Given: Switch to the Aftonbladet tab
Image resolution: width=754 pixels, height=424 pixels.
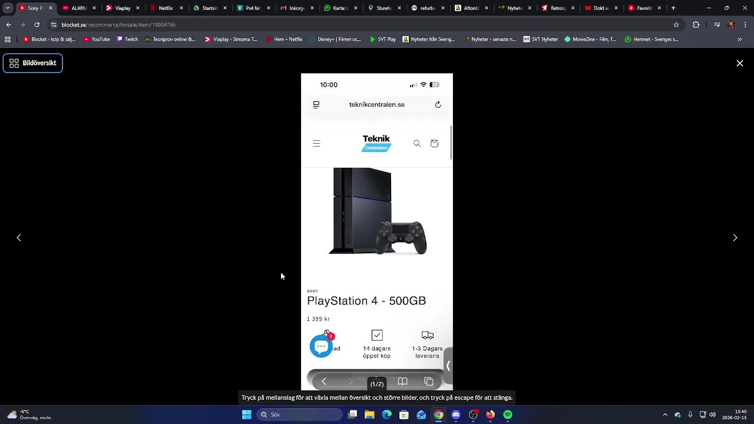Looking at the screenshot, I should (471, 8).
